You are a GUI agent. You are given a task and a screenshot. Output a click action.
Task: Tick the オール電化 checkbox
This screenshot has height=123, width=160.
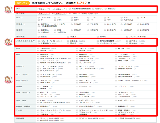(x=77, y=92)
